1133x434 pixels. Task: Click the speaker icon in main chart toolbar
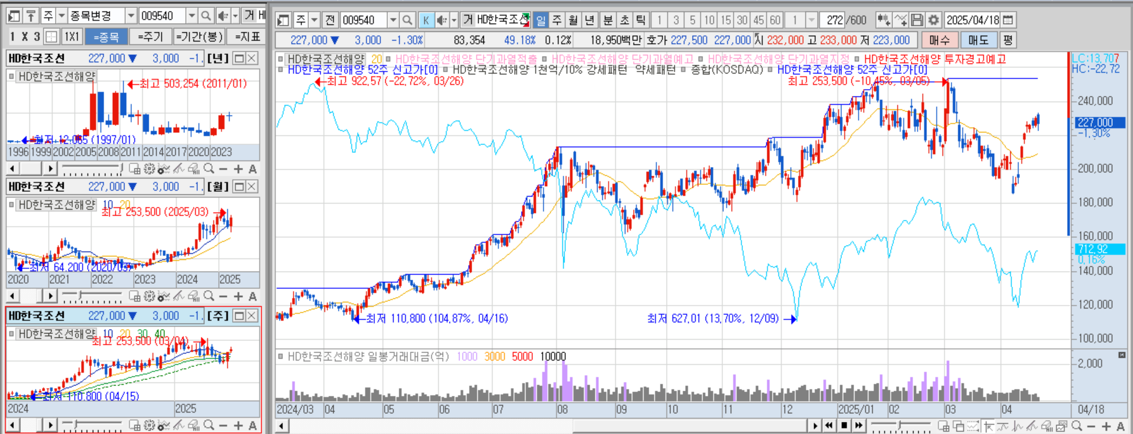pyautogui.click(x=442, y=20)
